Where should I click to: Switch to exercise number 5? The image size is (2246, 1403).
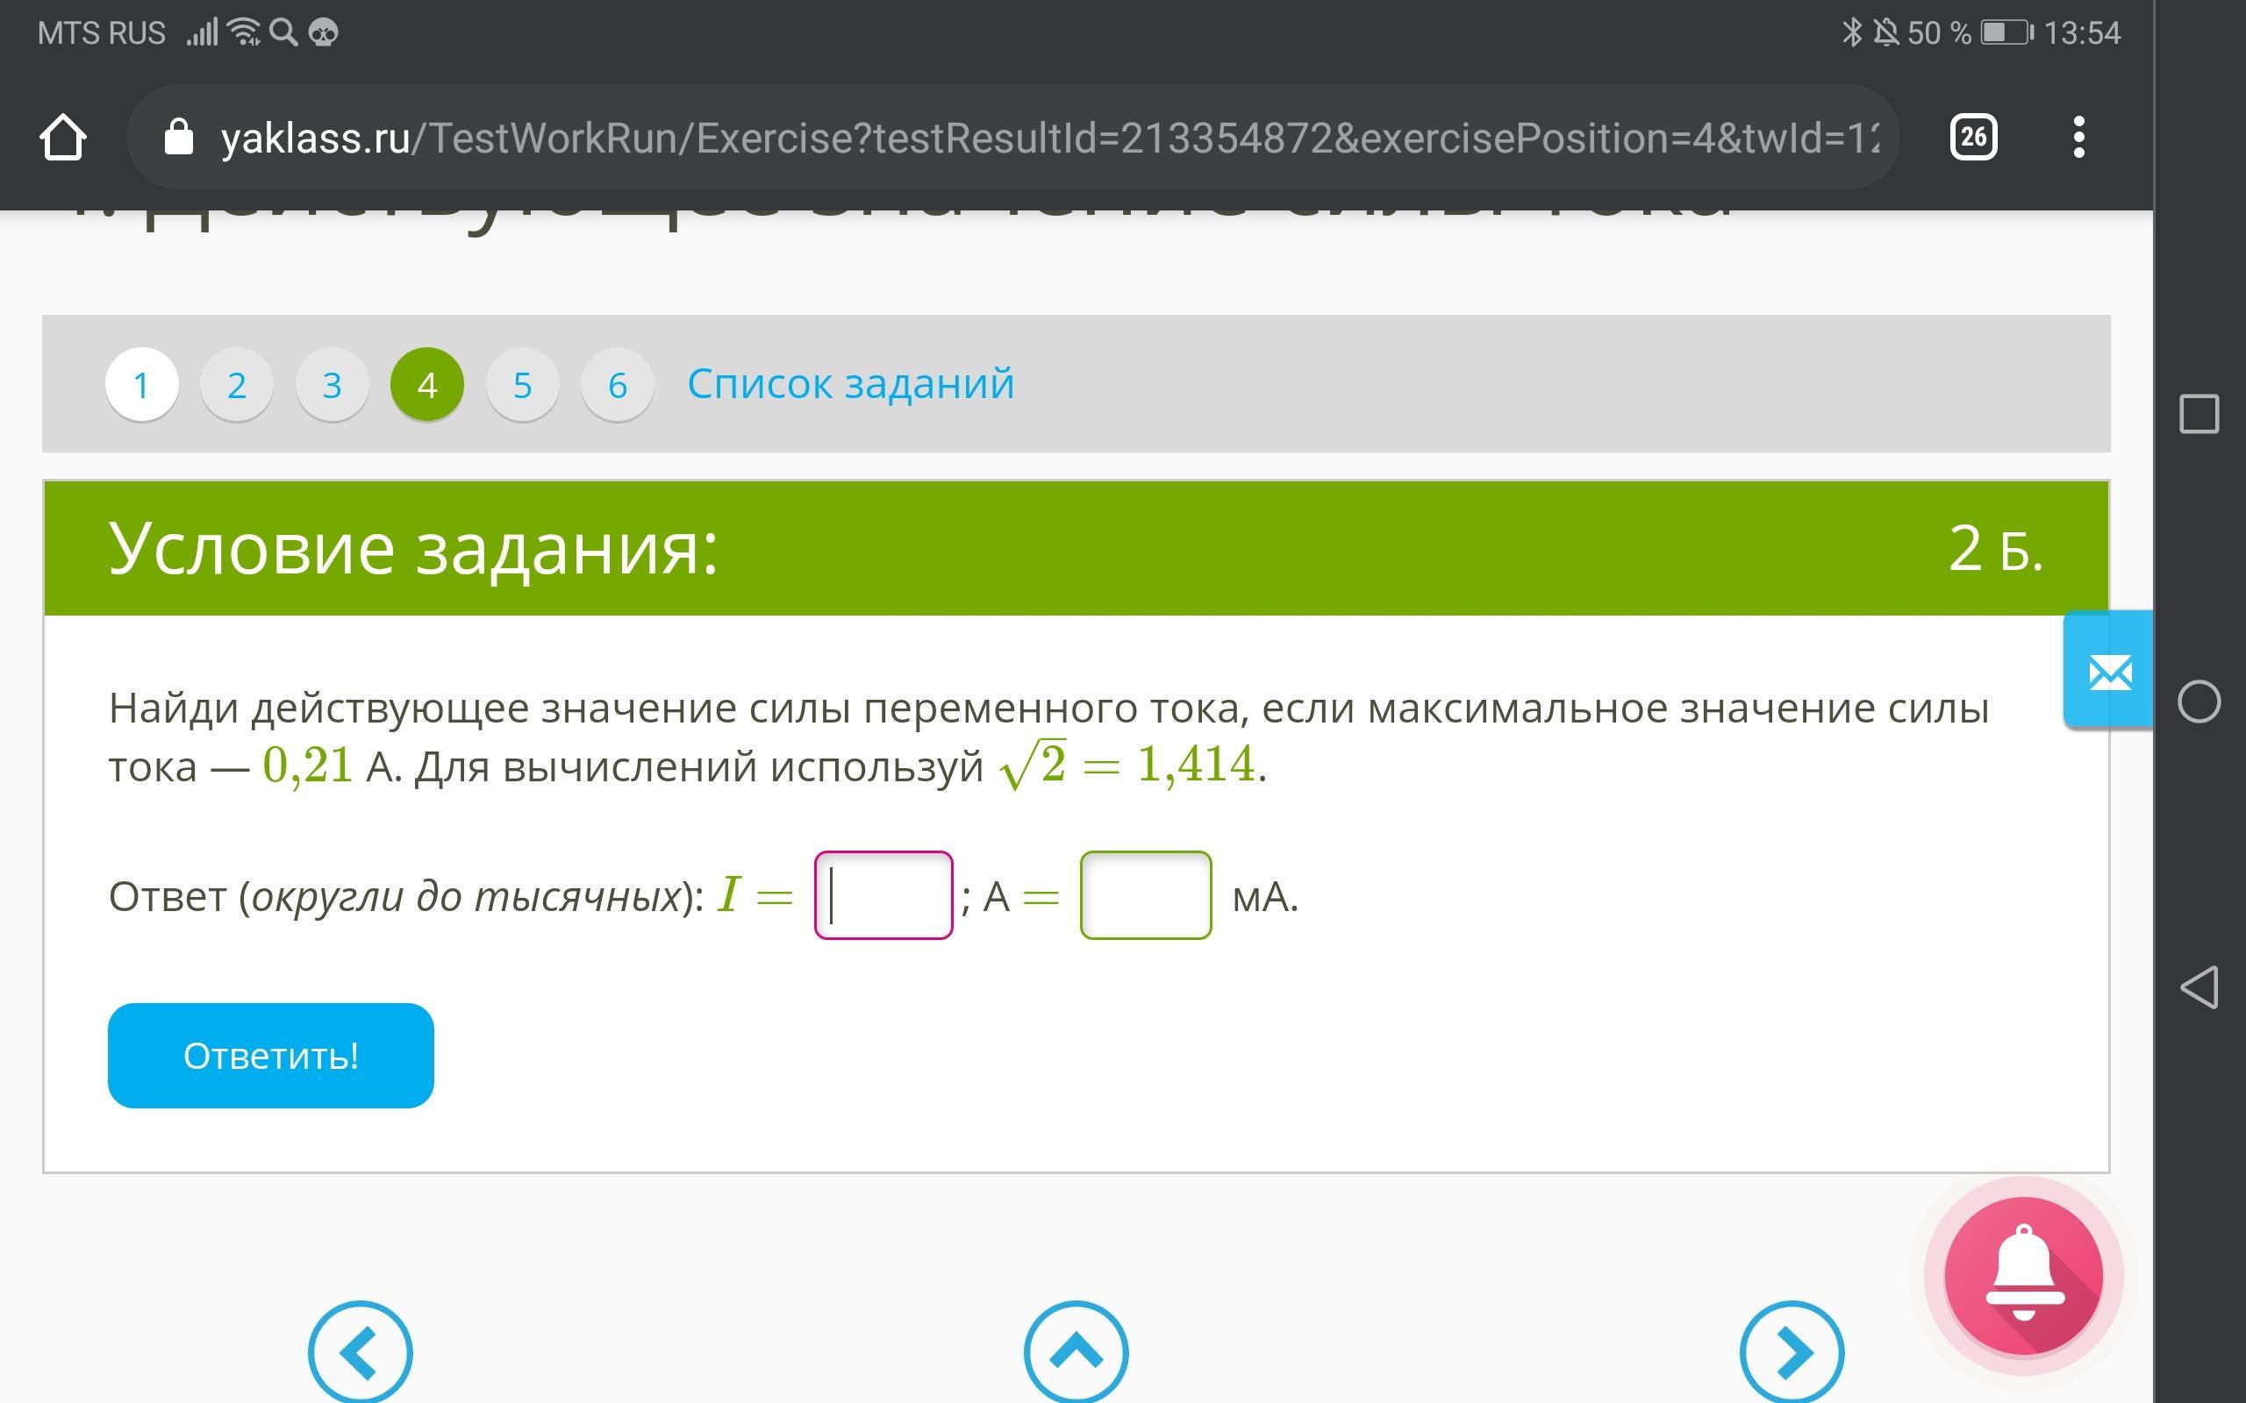point(523,384)
